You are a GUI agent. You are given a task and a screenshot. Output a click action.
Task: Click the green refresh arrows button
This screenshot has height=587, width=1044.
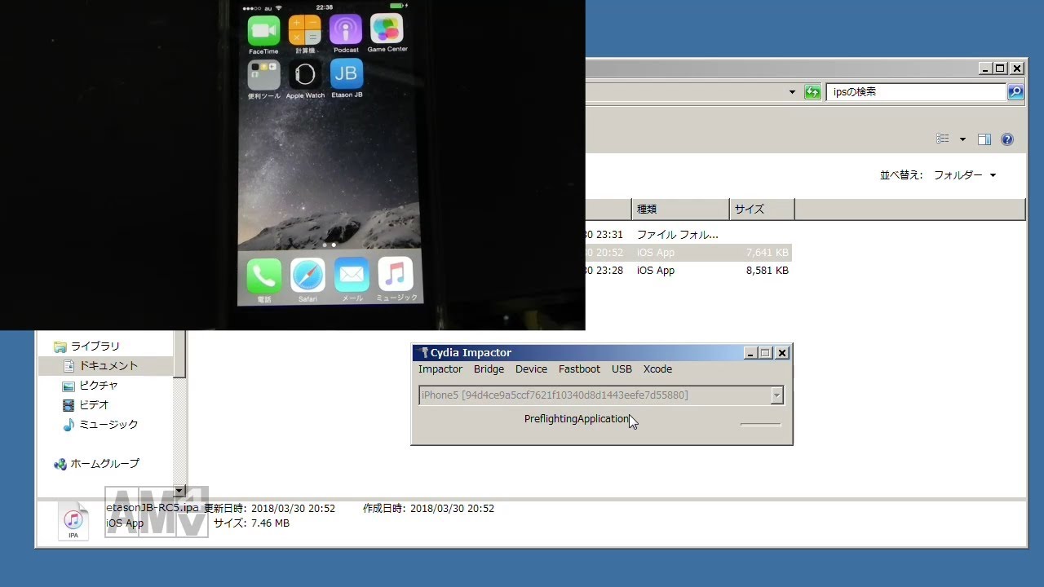click(x=812, y=92)
